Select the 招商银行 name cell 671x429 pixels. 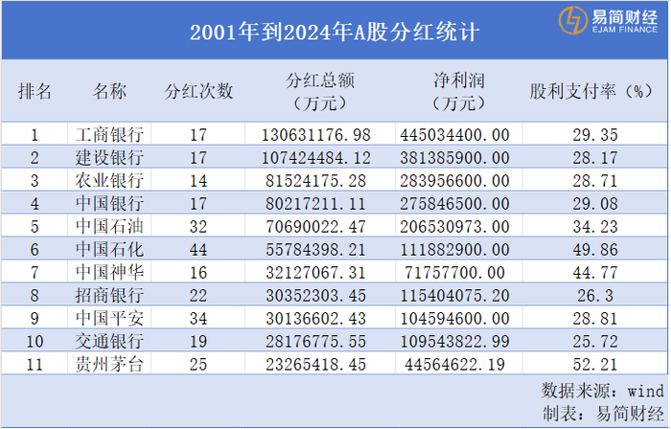[109, 295]
